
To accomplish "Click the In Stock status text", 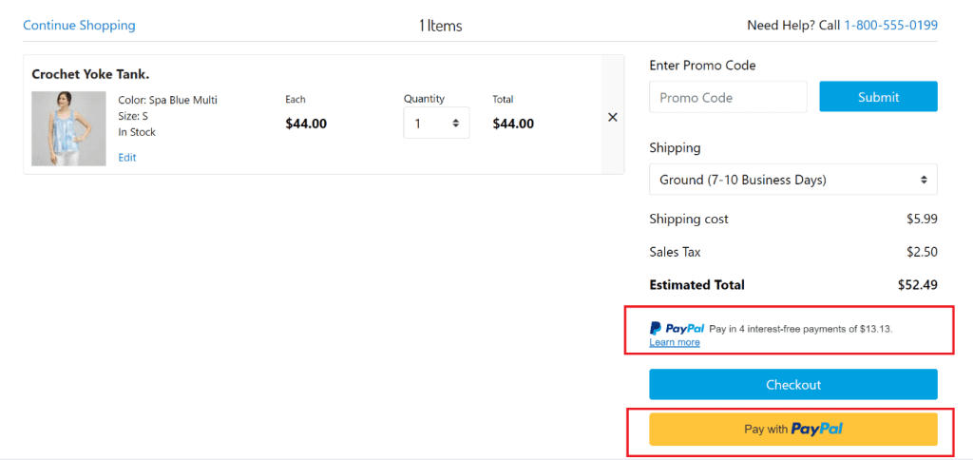I will pyautogui.click(x=137, y=132).
